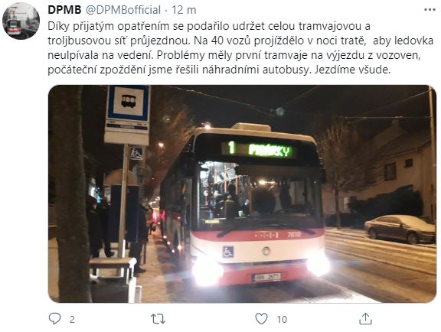The width and height of the screenshot is (441, 332).
Task: View the like count of 10
Action: tap(282, 319)
